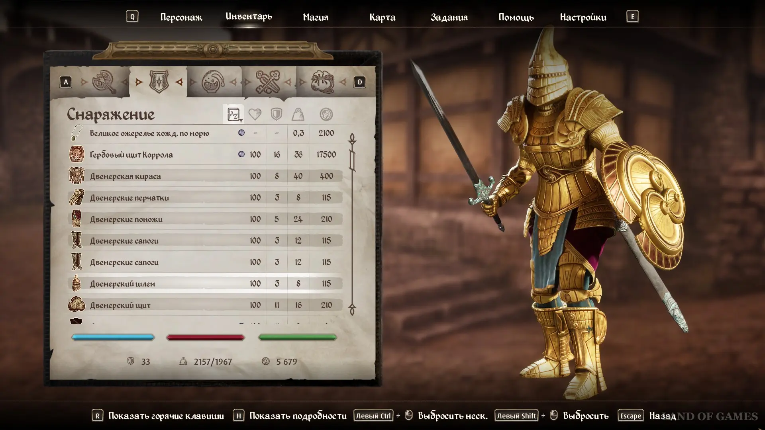This screenshot has height=430, width=765.
Task: Click the Q key previous menu icon
Action: click(132, 17)
